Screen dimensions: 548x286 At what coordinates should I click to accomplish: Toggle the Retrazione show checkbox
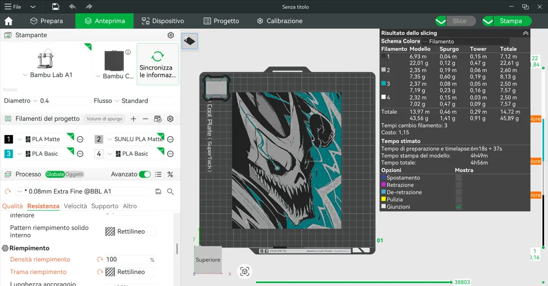[x=459, y=185]
